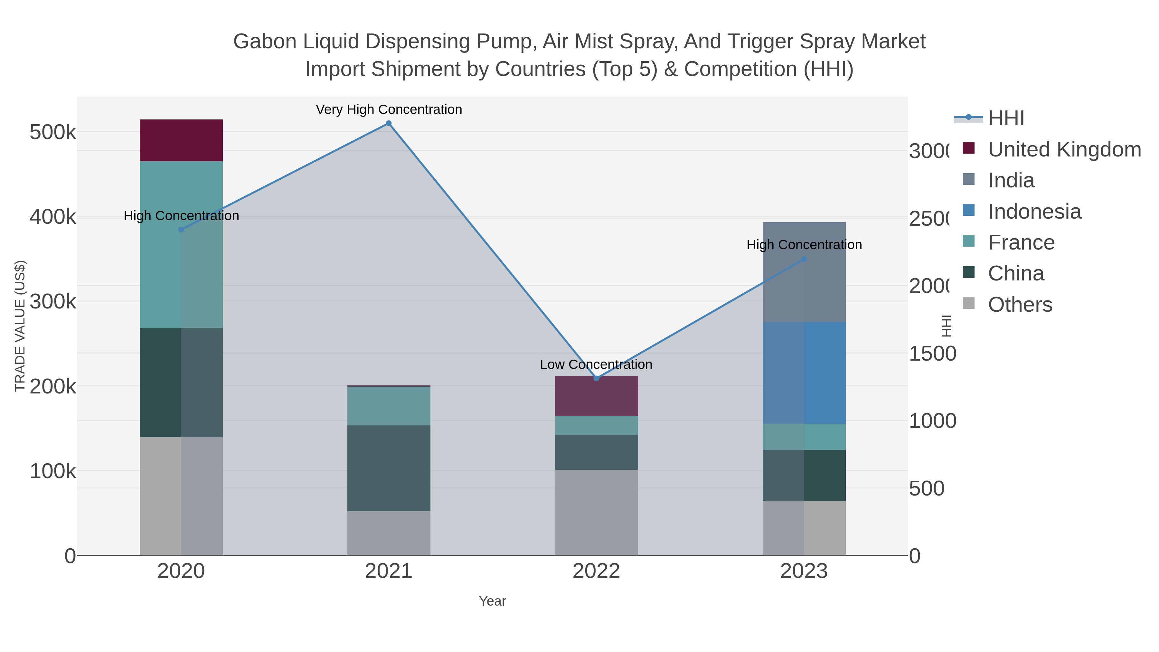Select the 2021 HHI data point

pos(389,123)
